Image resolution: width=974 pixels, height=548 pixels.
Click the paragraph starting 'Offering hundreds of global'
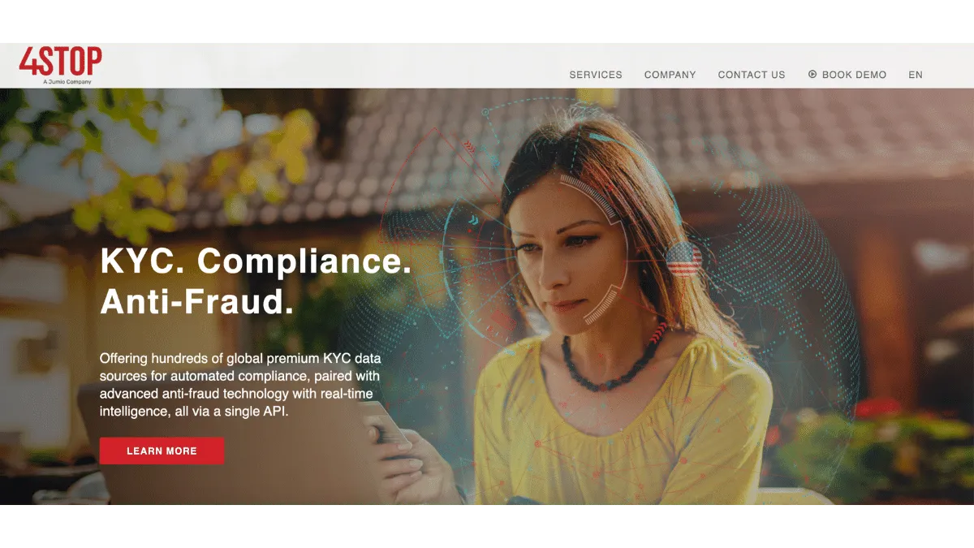pos(240,385)
